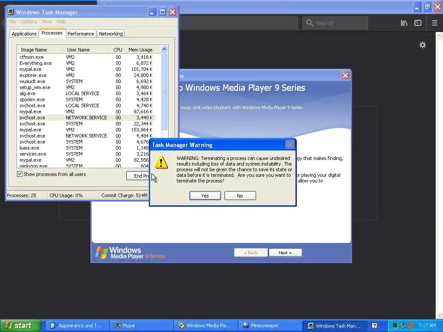Screen dimensions: 443x332
Task: Click the Task Manager title bar icon
Action: (11, 12)
